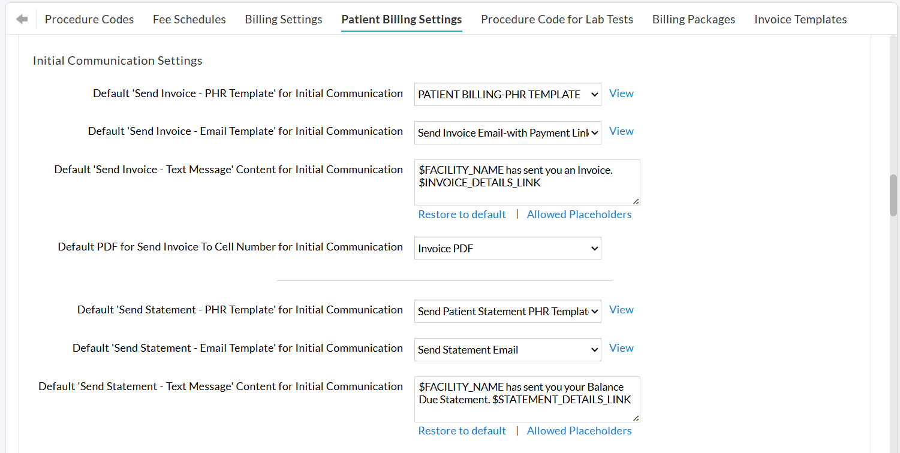View the Send Invoice Email template
Viewport: 900px width, 453px height.
pos(621,131)
